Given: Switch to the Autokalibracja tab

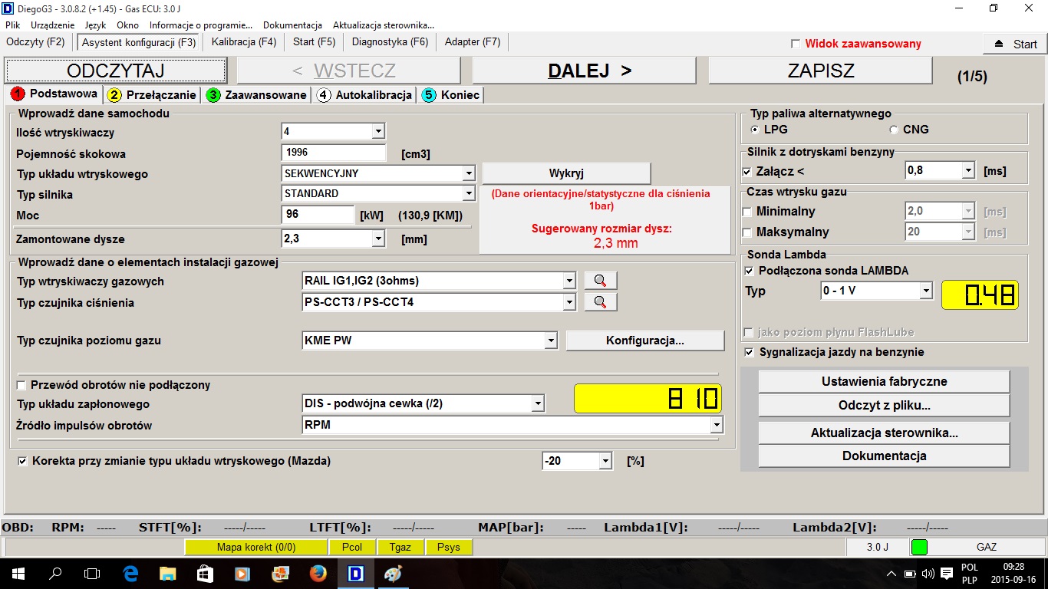Looking at the screenshot, I should point(364,95).
